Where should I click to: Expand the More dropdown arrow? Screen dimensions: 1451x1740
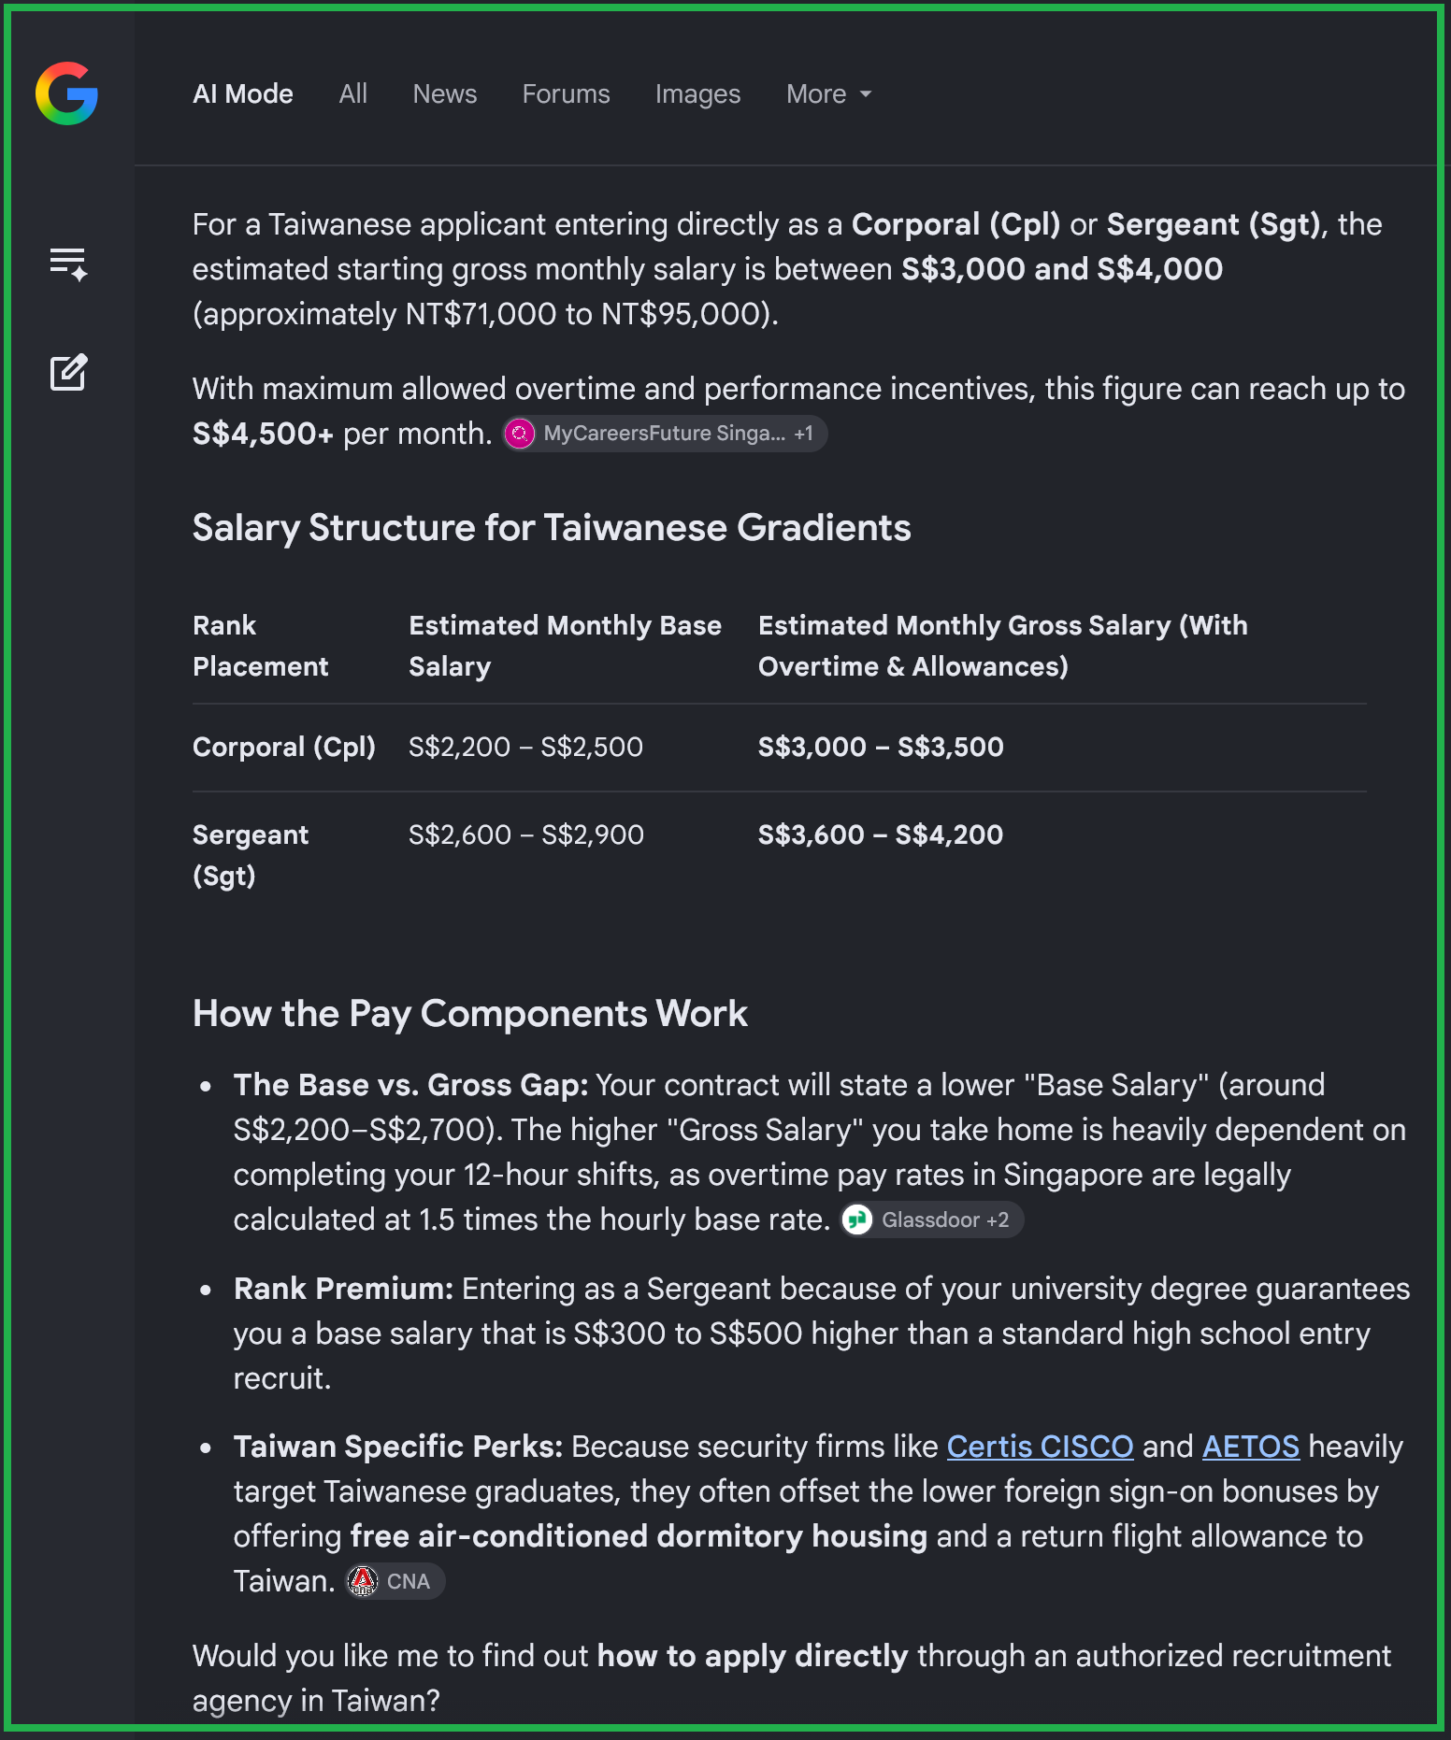(866, 94)
